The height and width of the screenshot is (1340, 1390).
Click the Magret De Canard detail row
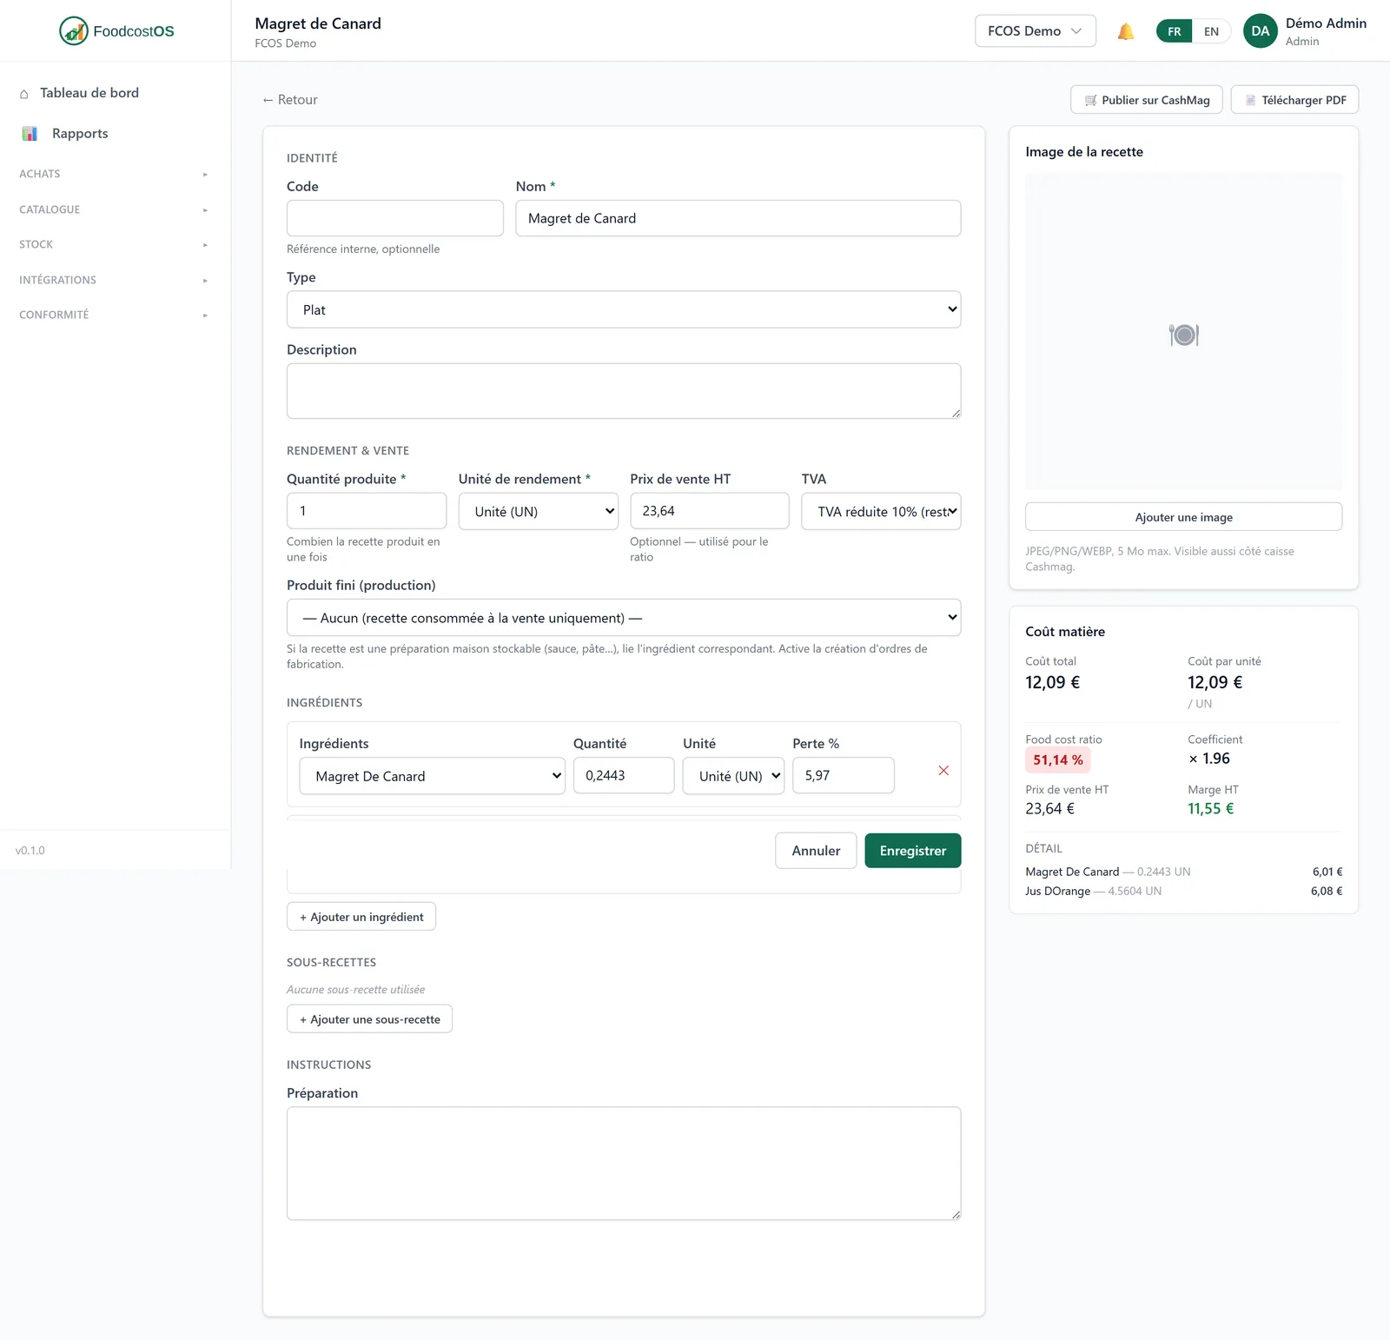(1183, 872)
